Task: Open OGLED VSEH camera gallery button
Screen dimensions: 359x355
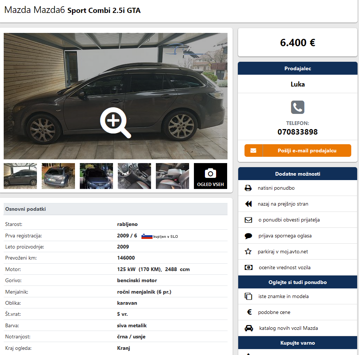Action: pyautogui.click(x=211, y=176)
